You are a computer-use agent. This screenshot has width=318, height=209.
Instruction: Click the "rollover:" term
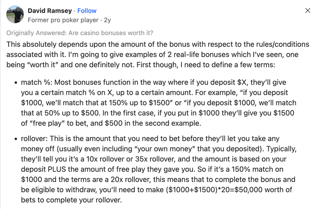click(x=34, y=139)
